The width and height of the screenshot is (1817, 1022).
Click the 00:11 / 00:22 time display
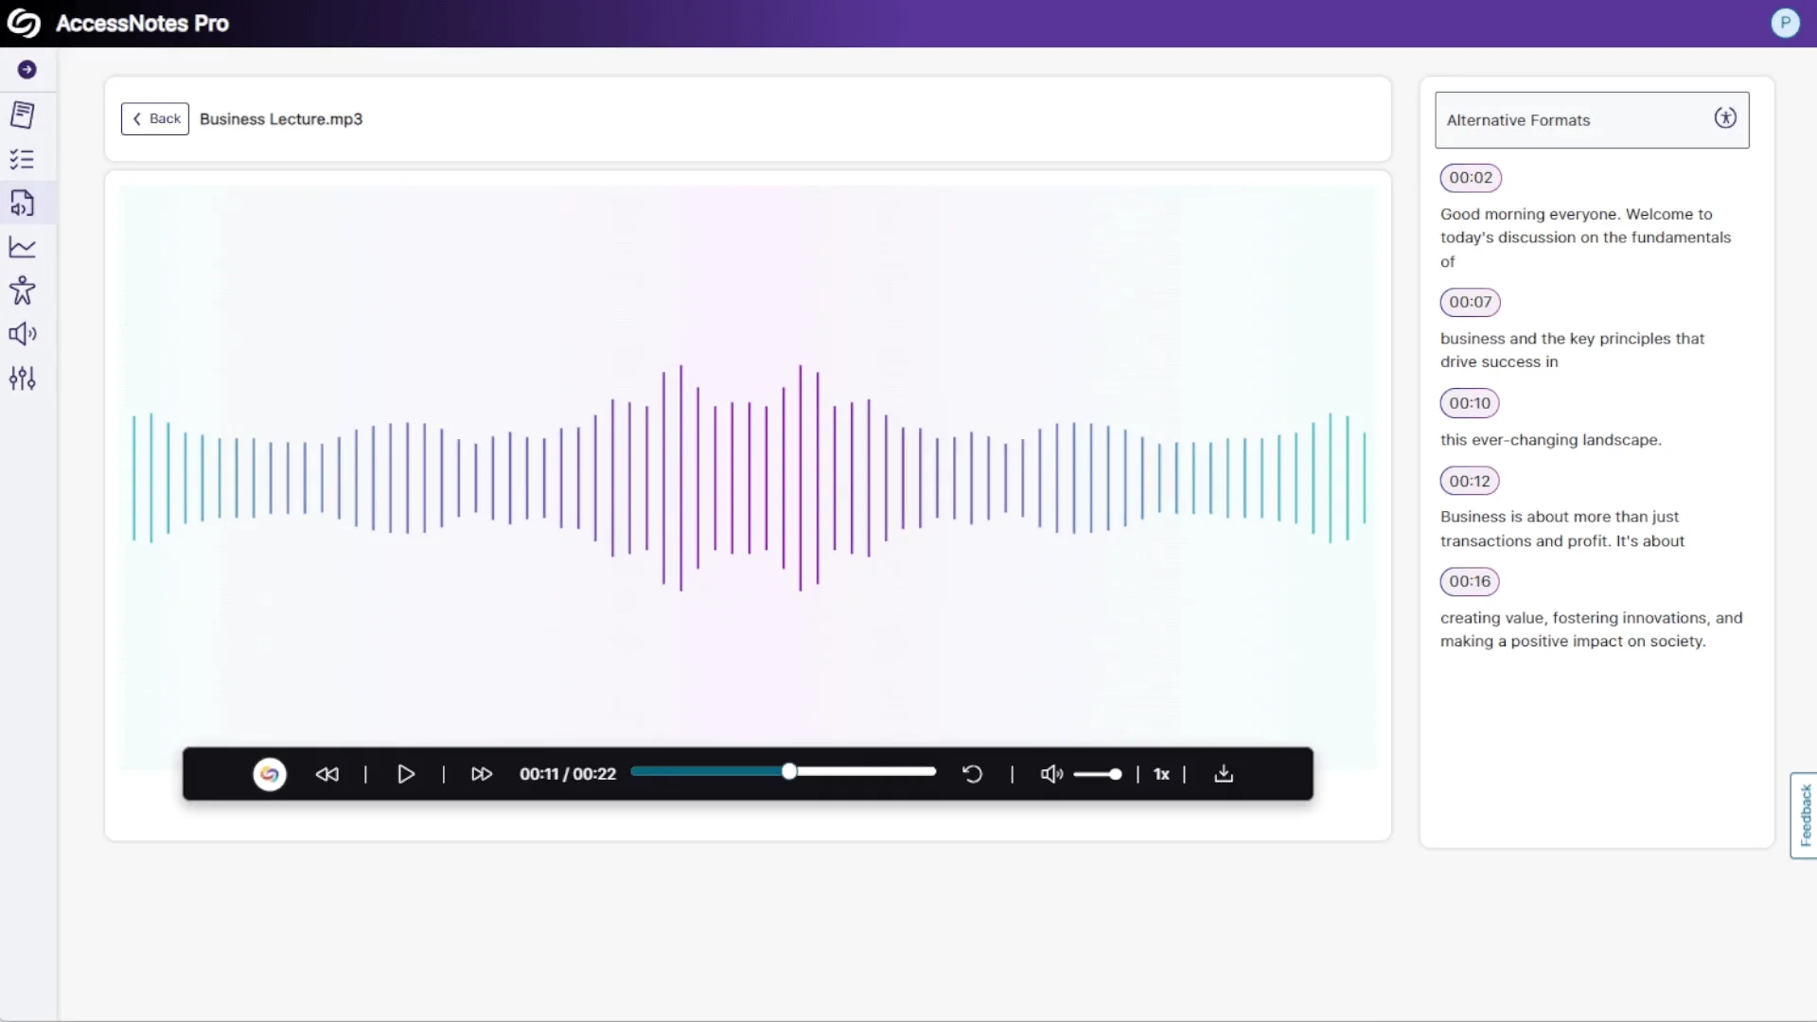pos(568,774)
